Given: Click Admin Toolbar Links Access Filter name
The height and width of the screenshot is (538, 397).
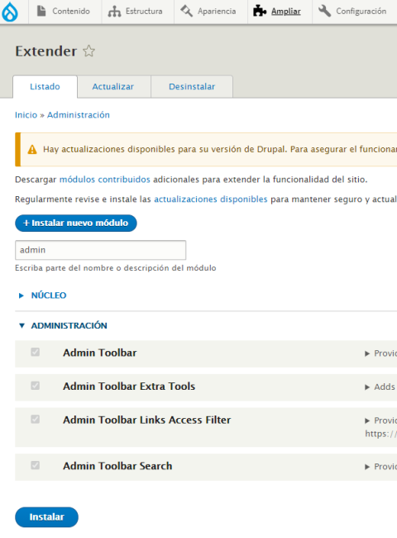Looking at the screenshot, I should tap(146, 420).
